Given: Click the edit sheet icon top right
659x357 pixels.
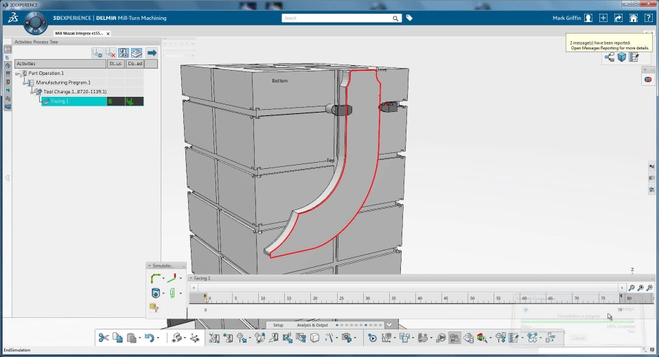Looking at the screenshot, I should coord(634,57).
